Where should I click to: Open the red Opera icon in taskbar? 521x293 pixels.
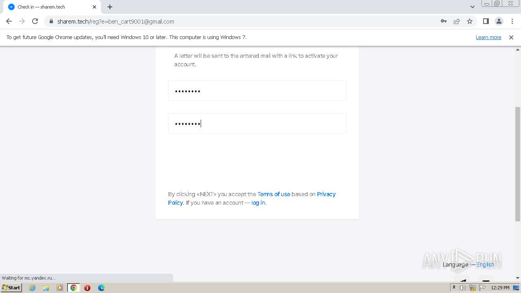coord(87,288)
